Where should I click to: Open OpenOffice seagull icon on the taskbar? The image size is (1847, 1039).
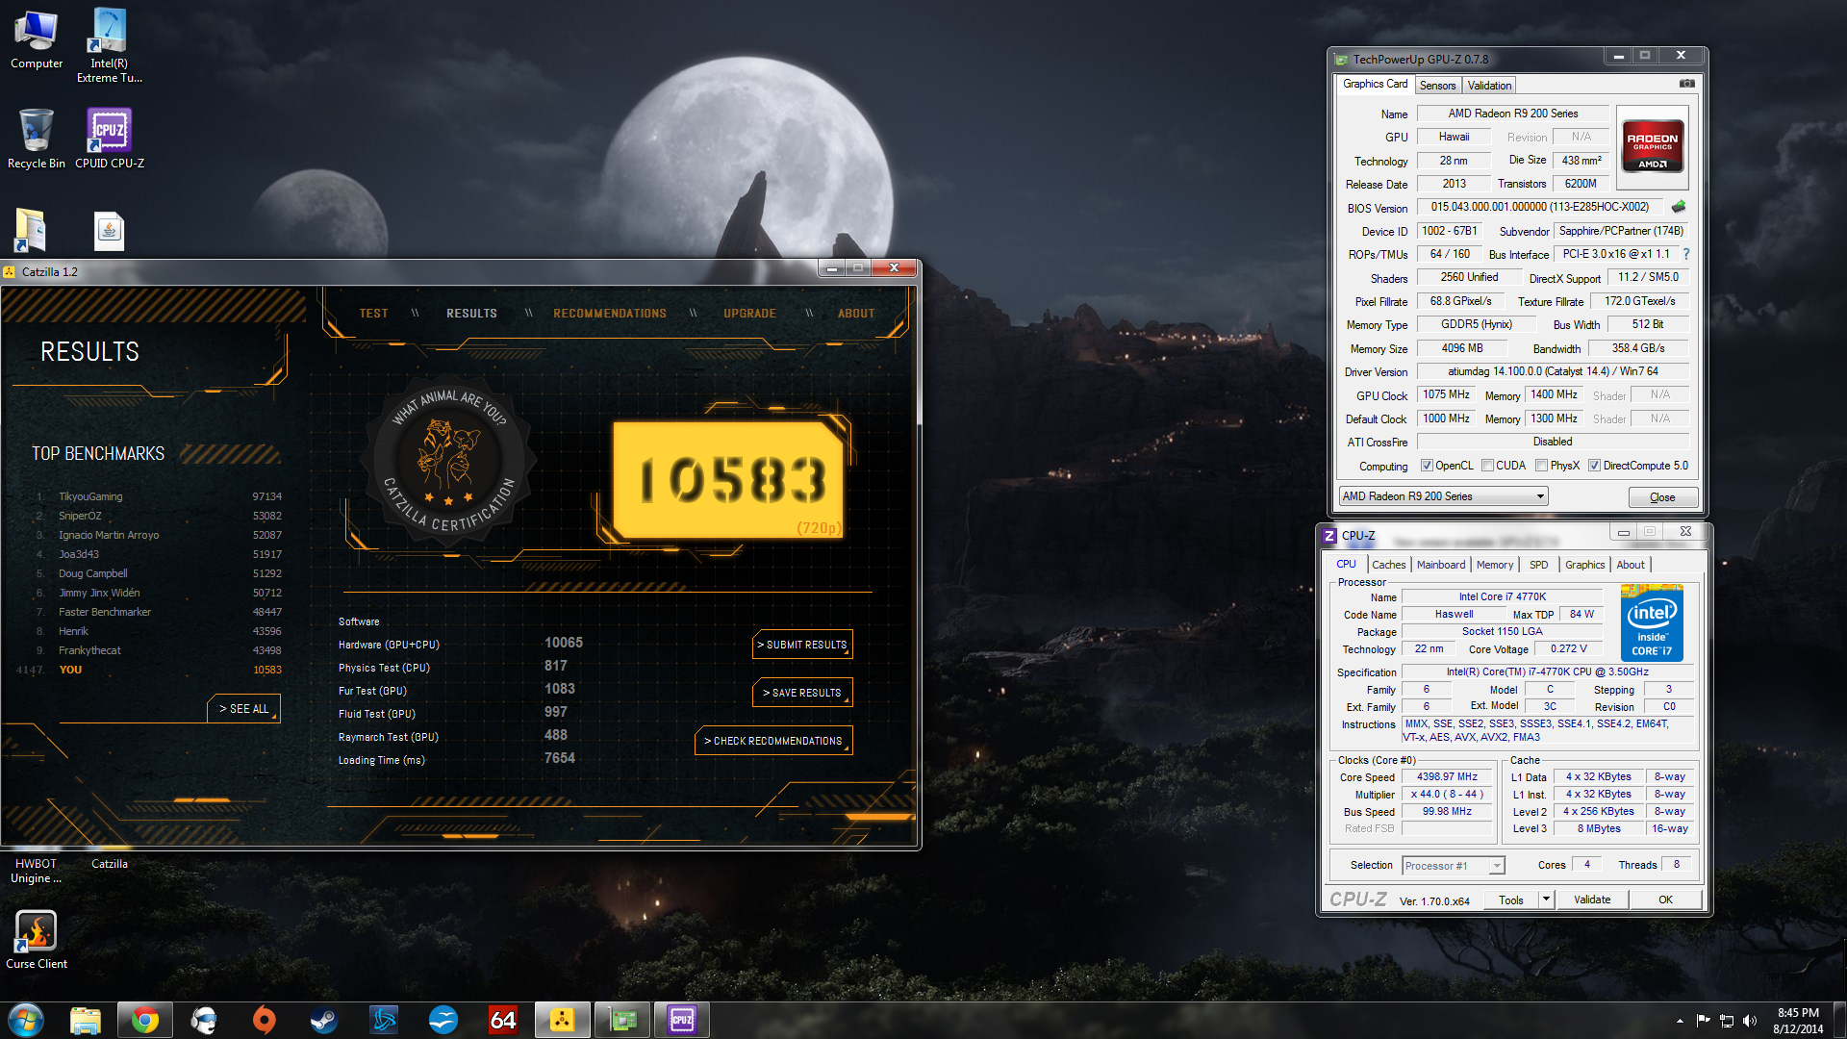(443, 1020)
